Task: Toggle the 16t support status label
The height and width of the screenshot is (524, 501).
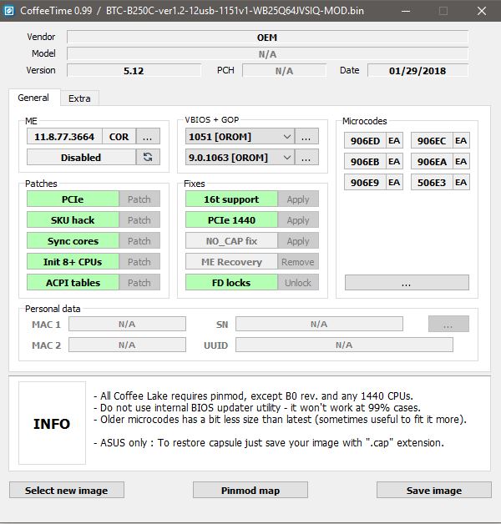Action: pyautogui.click(x=231, y=199)
